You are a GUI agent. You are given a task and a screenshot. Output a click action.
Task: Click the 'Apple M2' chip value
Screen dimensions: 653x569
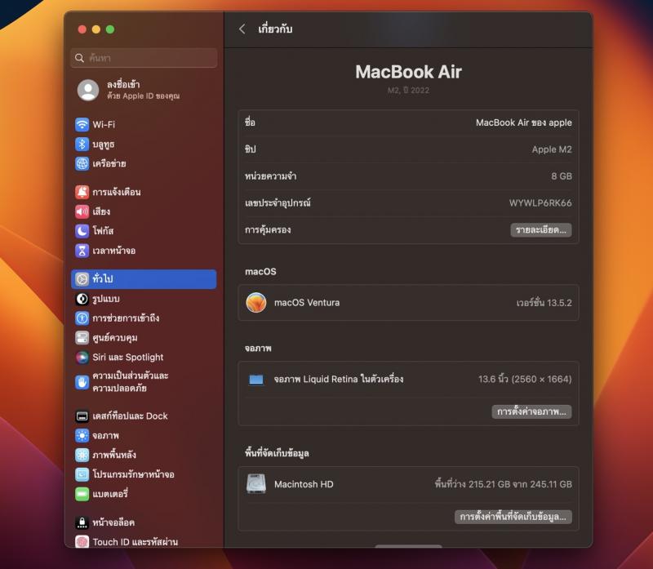[552, 149]
